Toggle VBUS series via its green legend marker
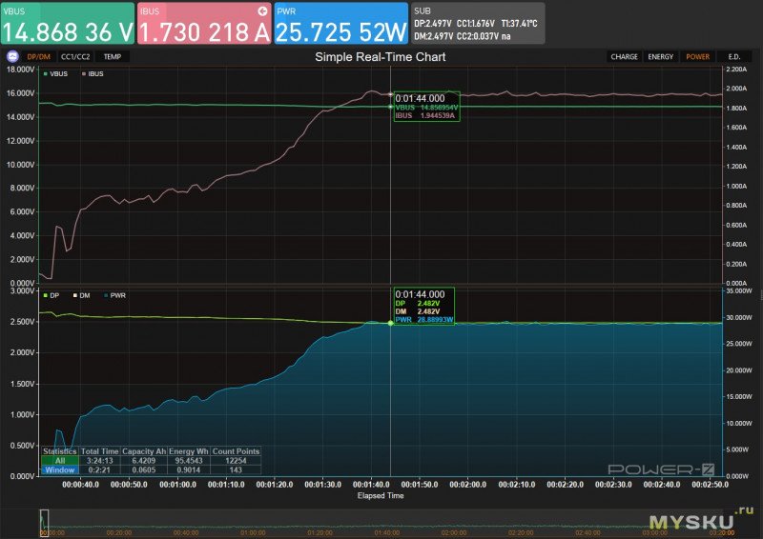The width and height of the screenshot is (763, 539). pos(45,73)
